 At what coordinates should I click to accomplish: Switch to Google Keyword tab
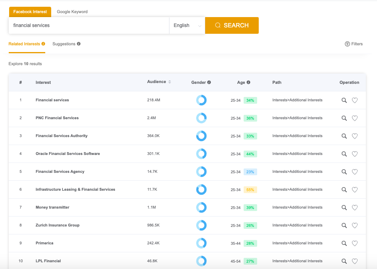[x=72, y=12]
